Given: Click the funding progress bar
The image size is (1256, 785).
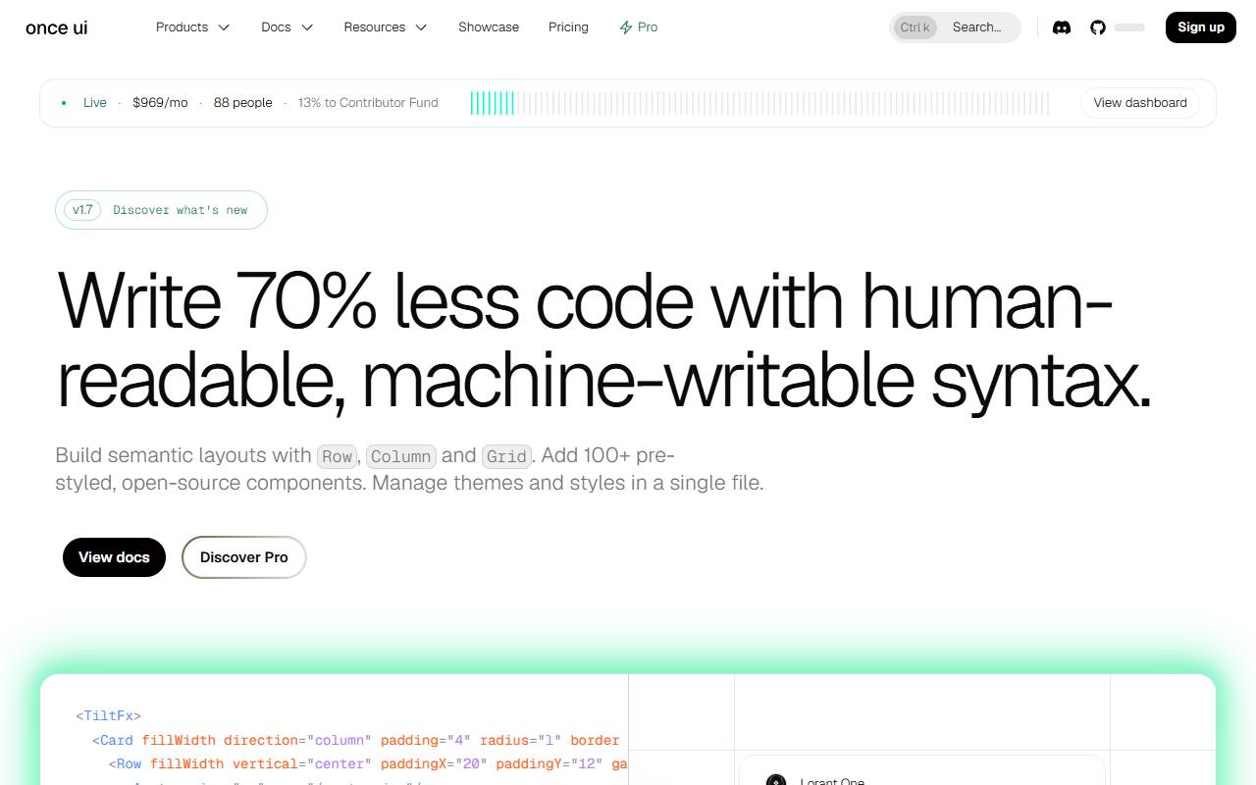Looking at the screenshot, I should pos(759,103).
